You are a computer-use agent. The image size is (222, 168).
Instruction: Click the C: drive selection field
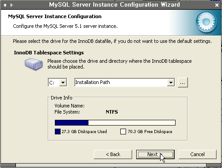tap(57, 82)
